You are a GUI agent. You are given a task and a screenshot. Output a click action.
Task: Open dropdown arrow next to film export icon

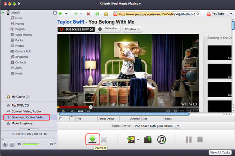(x=138, y=140)
